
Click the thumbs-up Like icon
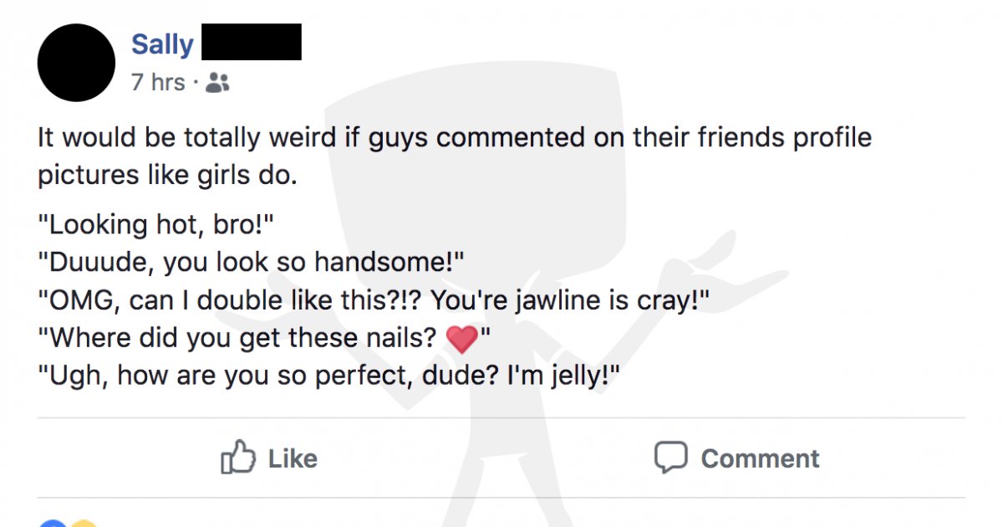click(237, 458)
